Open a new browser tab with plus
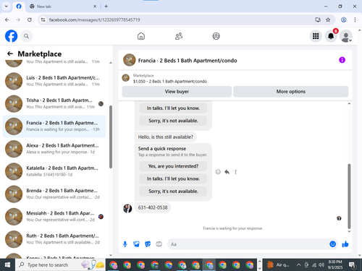362x271 pixels. click(x=106, y=7)
